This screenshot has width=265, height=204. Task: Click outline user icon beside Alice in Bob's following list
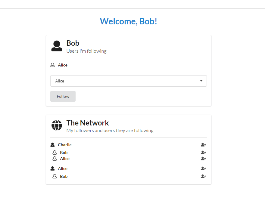tap(53, 65)
